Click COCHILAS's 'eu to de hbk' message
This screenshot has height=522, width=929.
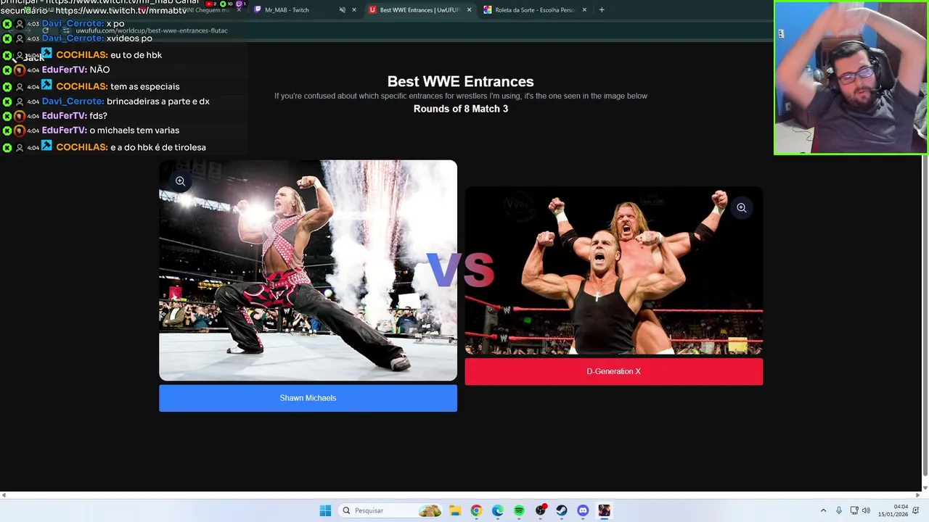click(136, 55)
